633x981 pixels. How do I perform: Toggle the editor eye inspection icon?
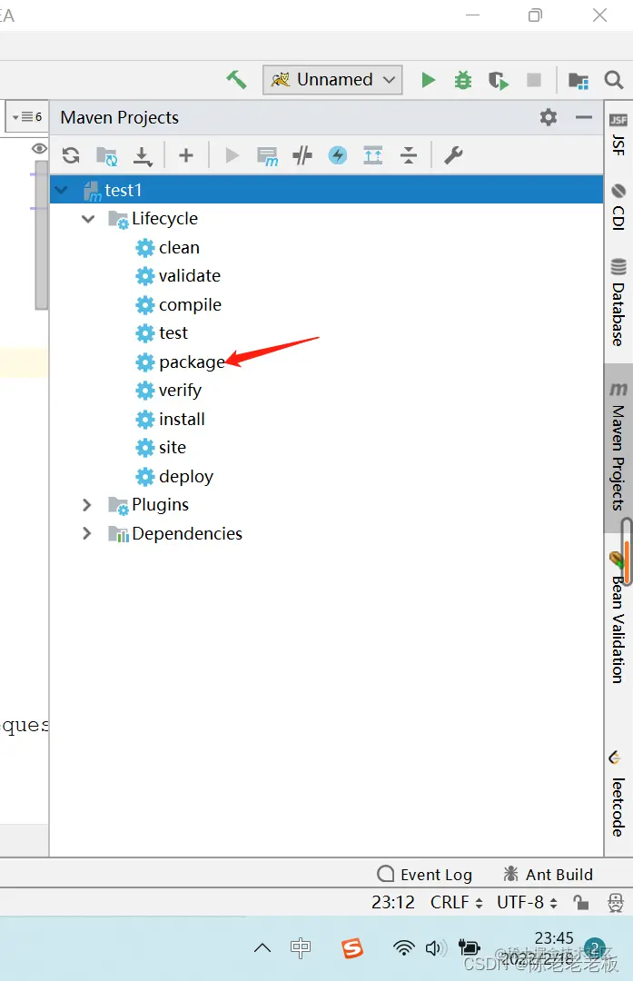coord(39,148)
